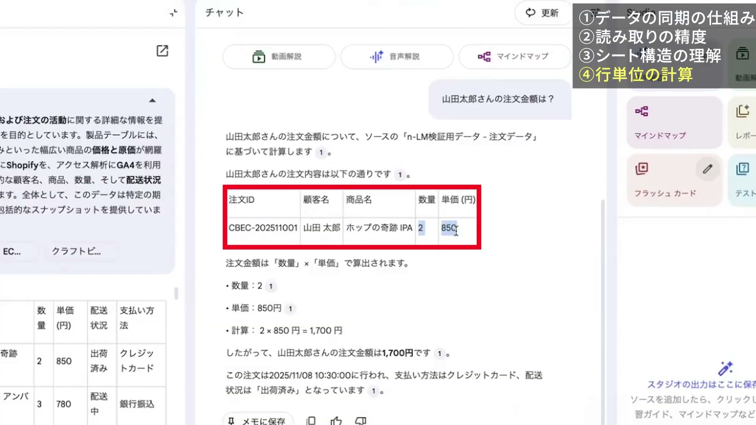Click the CBEC-202511001 order ID cell
756x425 pixels.
(263, 228)
